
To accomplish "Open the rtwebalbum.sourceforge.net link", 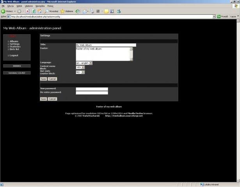I will tap(124, 116).
